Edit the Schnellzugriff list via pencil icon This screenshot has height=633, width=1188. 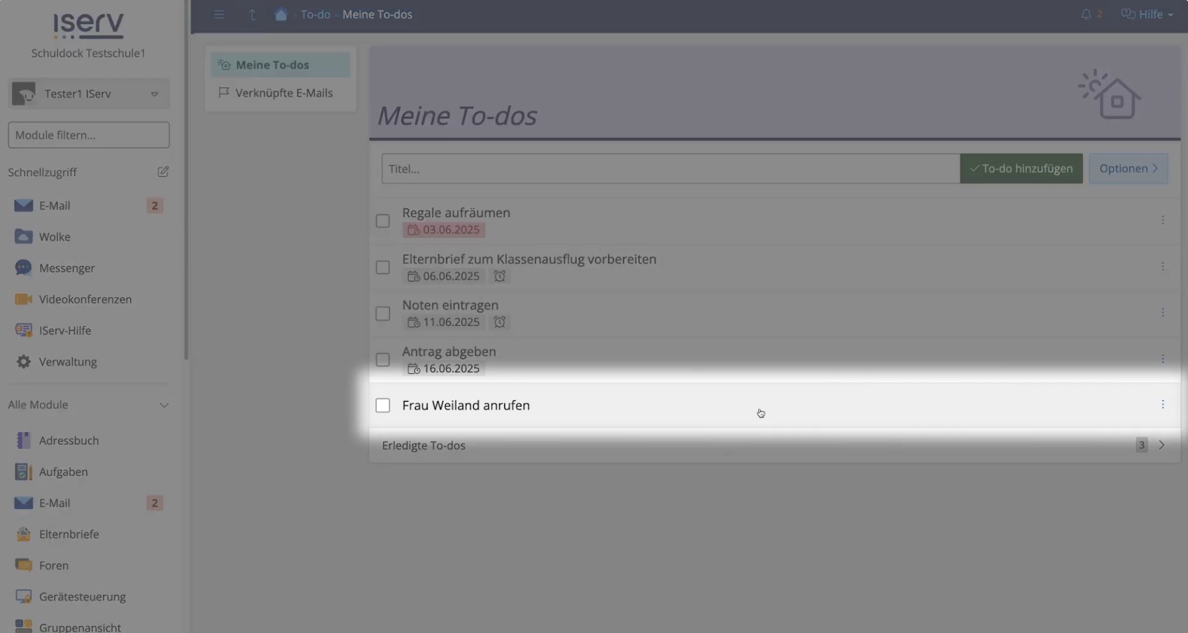[x=163, y=172]
